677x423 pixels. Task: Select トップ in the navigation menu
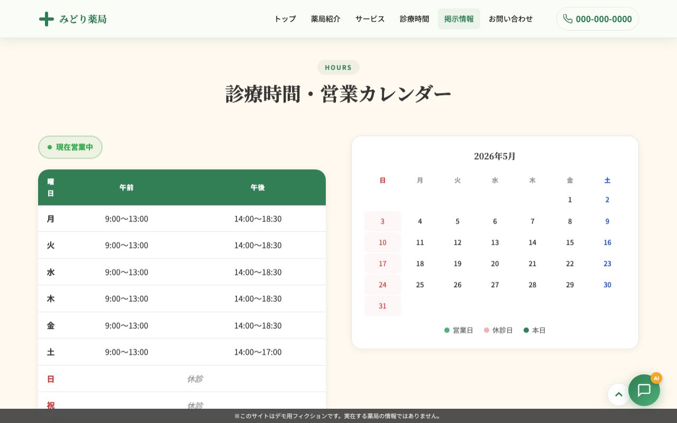tap(285, 19)
